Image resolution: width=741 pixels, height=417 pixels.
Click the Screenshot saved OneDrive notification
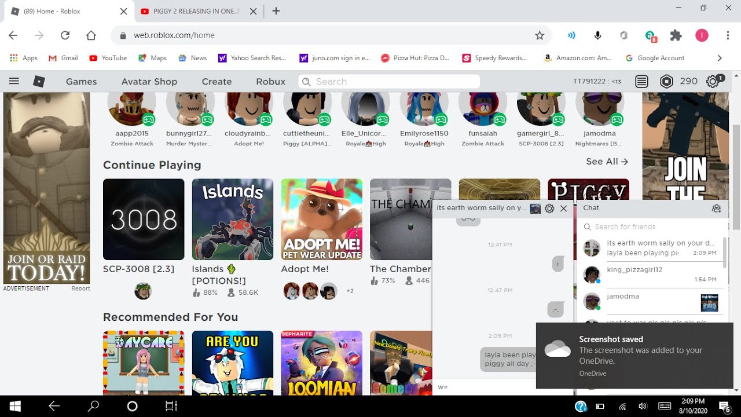tap(634, 356)
